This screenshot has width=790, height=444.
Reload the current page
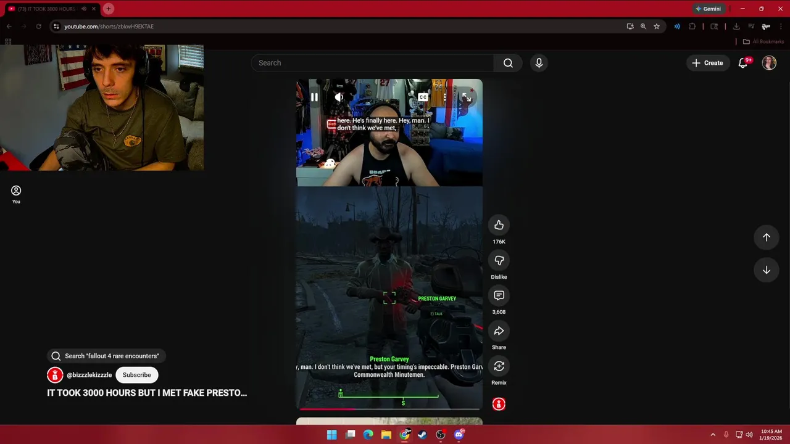(38, 27)
